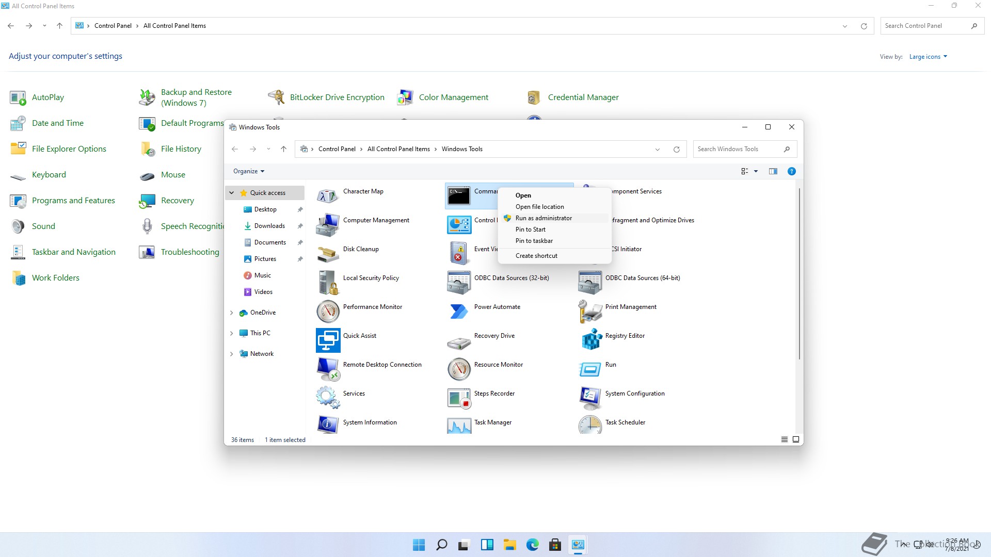Open the Run icon
This screenshot has height=557, width=991.
click(x=590, y=369)
